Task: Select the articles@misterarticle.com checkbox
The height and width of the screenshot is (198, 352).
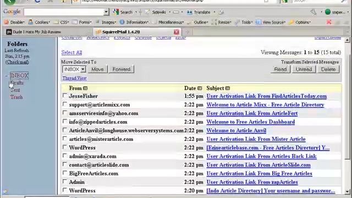Action: pyautogui.click(x=65, y=139)
